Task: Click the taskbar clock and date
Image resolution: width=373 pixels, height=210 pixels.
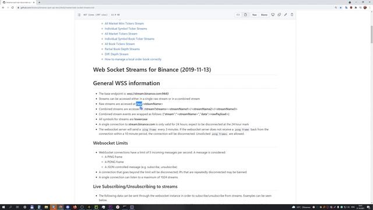Action: [360, 207]
